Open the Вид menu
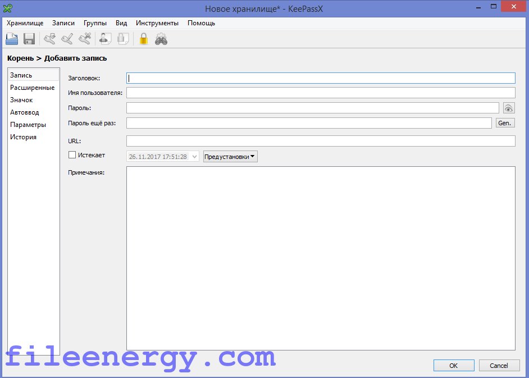 pos(121,23)
